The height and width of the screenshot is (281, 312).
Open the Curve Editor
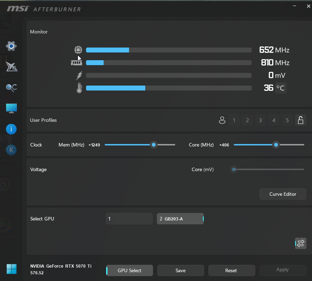(x=283, y=194)
